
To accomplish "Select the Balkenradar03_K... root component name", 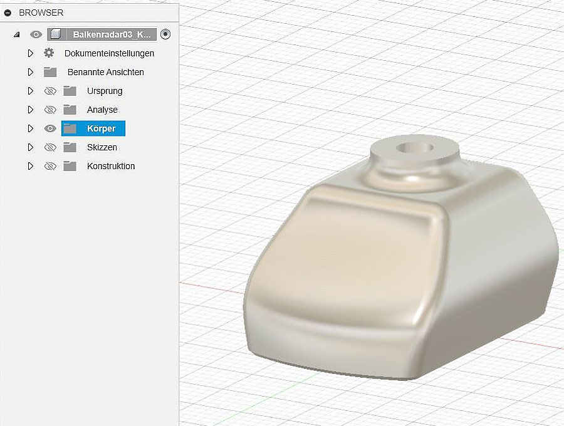I will 112,34.
